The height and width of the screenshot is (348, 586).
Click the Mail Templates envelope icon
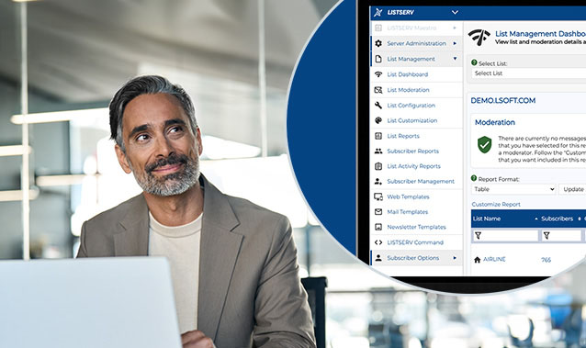(378, 211)
